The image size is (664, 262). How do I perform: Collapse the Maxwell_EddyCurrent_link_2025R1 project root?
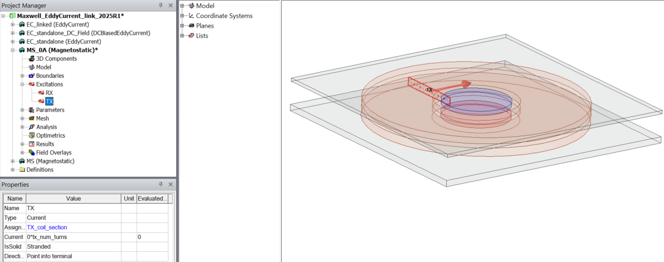pyautogui.click(x=4, y=16)
